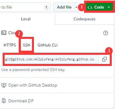This screenshot has height=109, width=115.
Task: Click the code brackets icon on Code button
Action: point(90,7)
